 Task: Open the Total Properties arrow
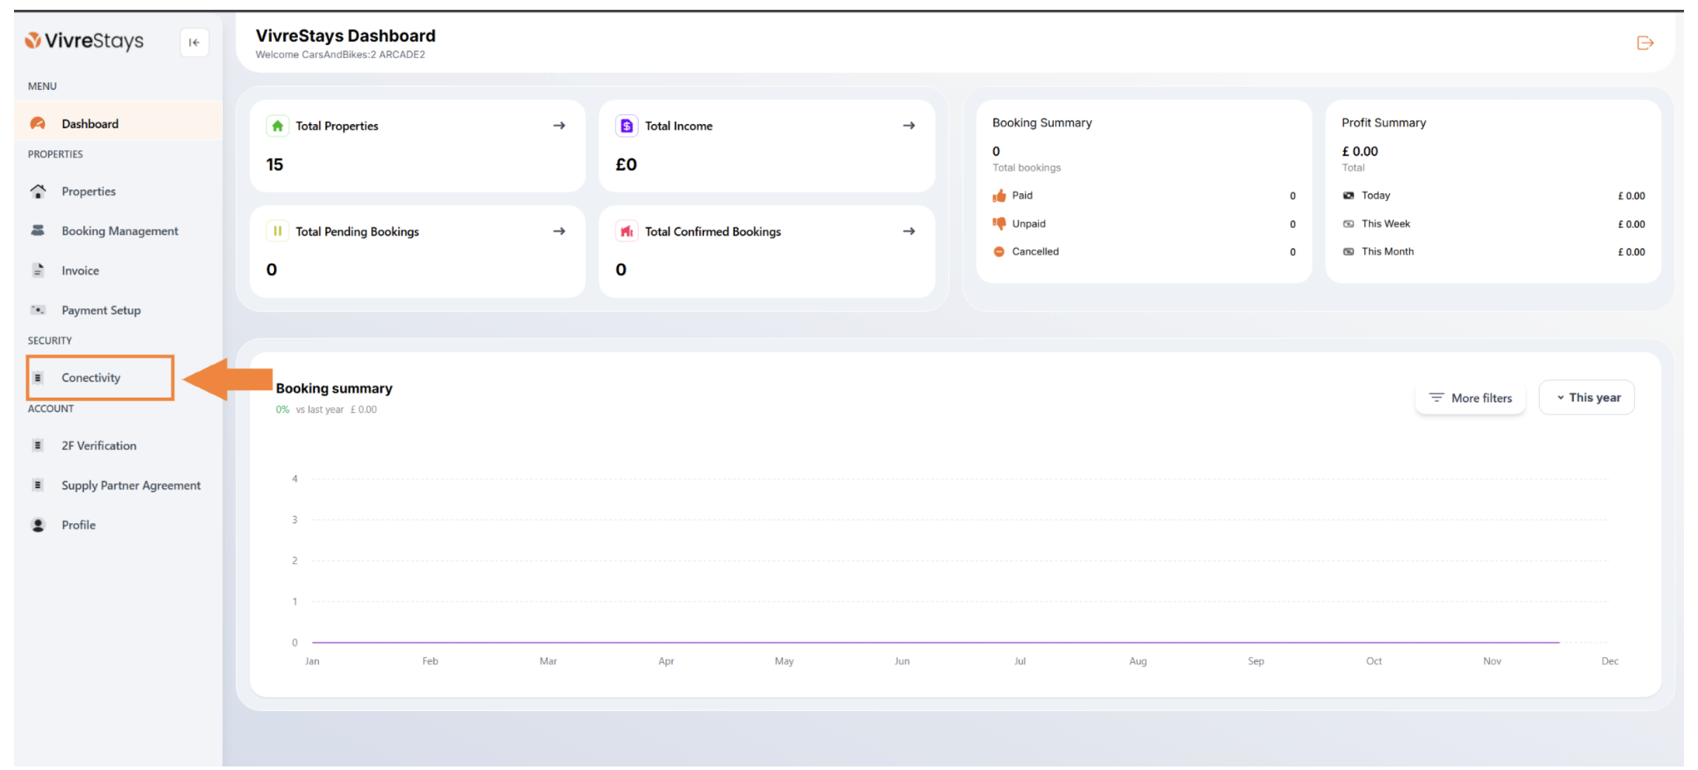(x=559, y=126)
